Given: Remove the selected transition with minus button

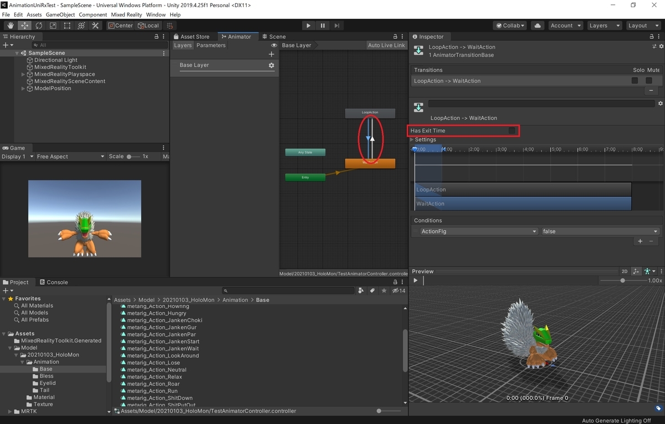Looking at the screenshot, I should (651, 90).
